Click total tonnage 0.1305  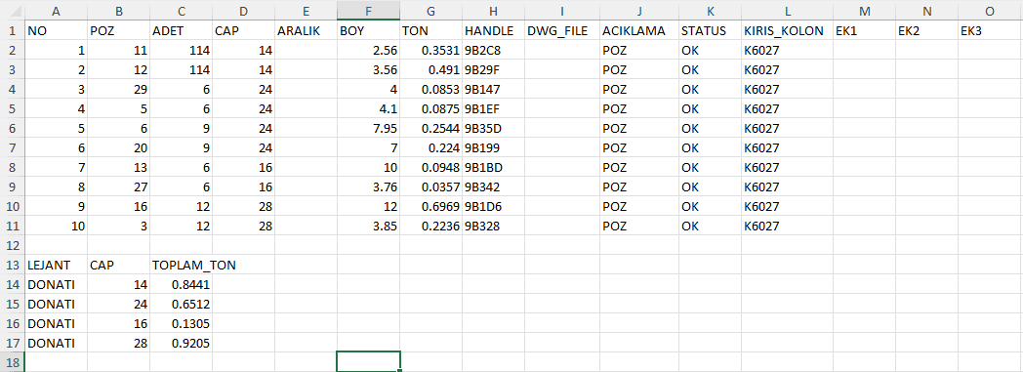(181, 324)
